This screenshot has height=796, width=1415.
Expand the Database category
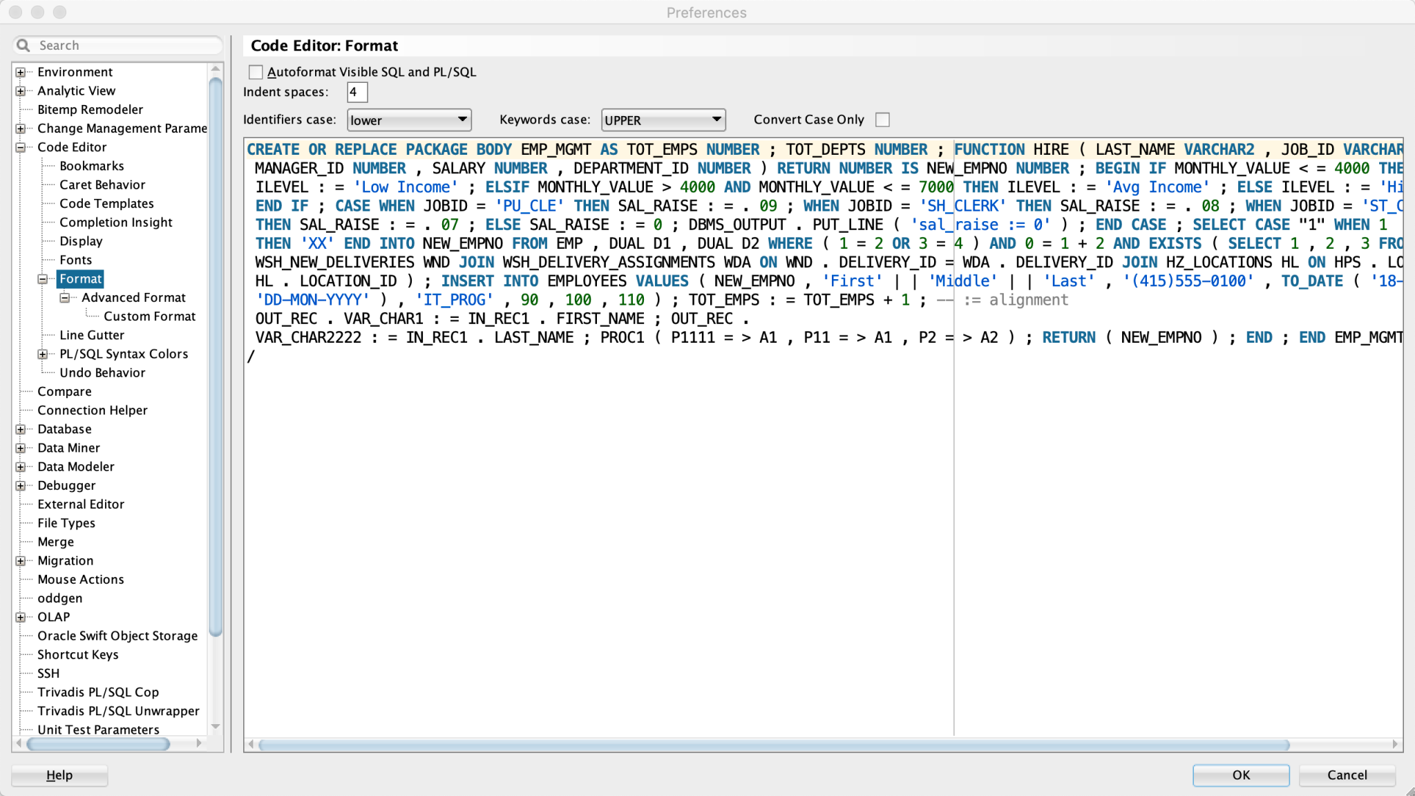(21, 428)
